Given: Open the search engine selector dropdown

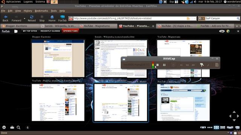Looking at the screenshot, I should (201, 18).
